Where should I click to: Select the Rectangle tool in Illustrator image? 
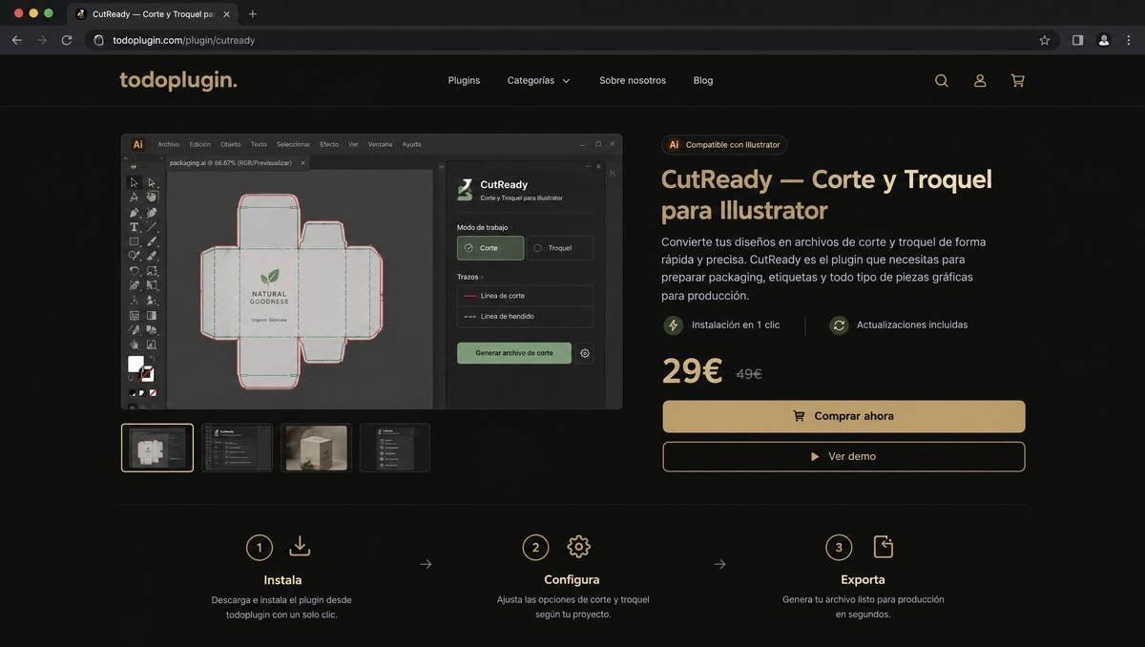(135, 241)
